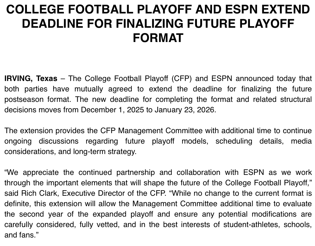Click the bold "IRVING, Texas" dateline
Viewport: 315px width, 246px height.
(x=31, y=79)
